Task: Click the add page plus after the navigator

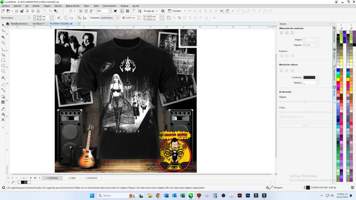Action: point(39,178)
